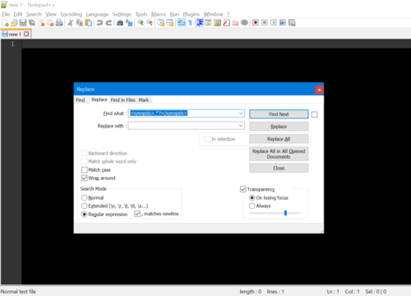Click the Stop Recording macro icon

coord(265,23)
